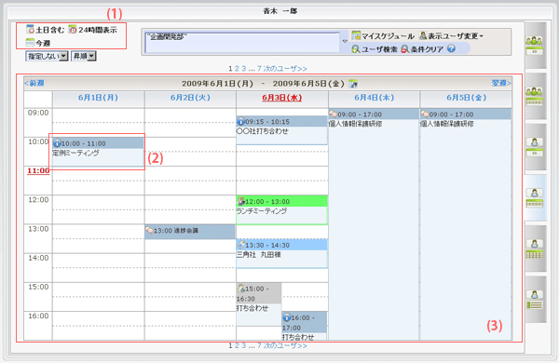The height and width of the screenshot is (363, 559).
Task: Click the 09:00 - 17:00 event icon on 6月4日
Action: pos(334,114)
